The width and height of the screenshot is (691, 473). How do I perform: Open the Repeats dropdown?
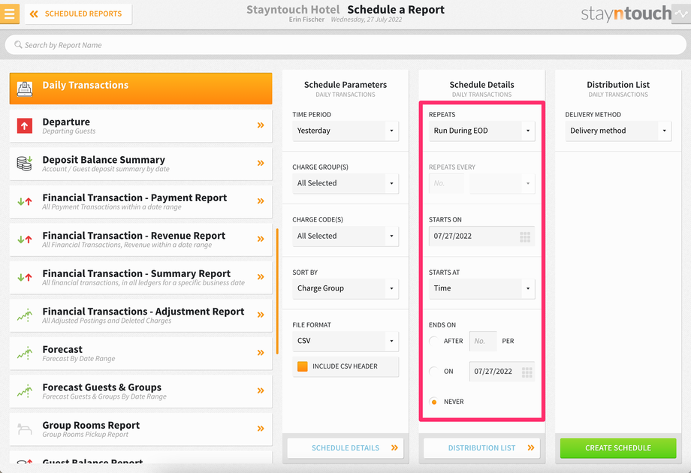[x=481, y=131]
